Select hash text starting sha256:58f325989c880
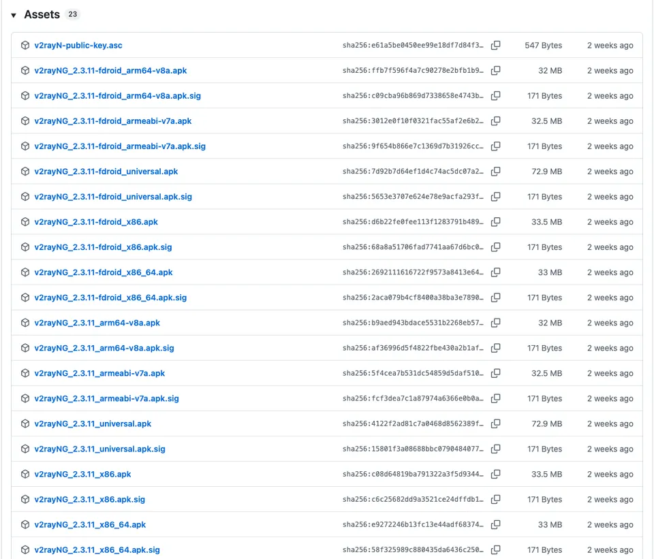The image size is (654, 559). click(x=413, y=550)
